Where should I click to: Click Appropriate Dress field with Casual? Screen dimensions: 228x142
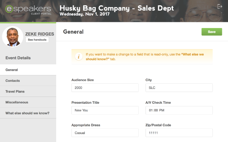(x=105, y=133)
